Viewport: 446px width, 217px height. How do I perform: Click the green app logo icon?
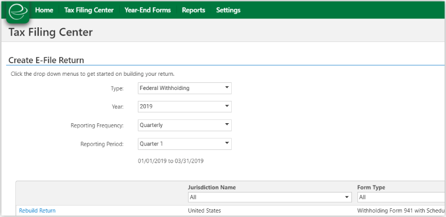coord(18,11)
